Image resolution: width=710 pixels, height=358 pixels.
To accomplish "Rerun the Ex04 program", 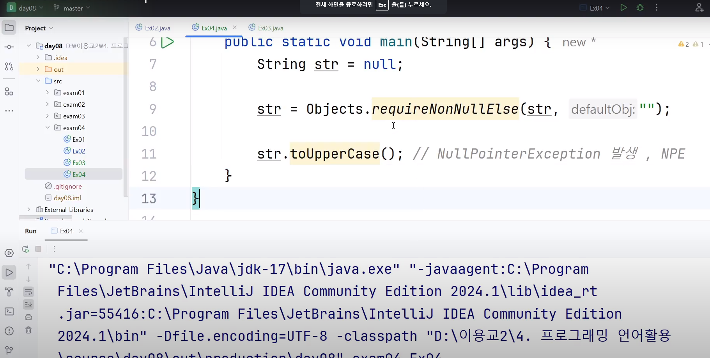I will pos(25,249).
